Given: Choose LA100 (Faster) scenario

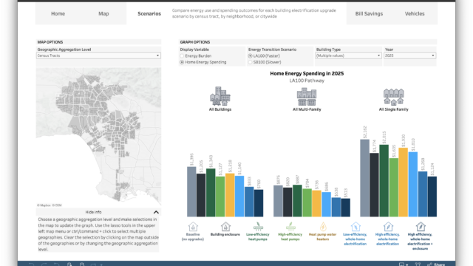Looking at the screenshot, I should click(x=250, y=56).
